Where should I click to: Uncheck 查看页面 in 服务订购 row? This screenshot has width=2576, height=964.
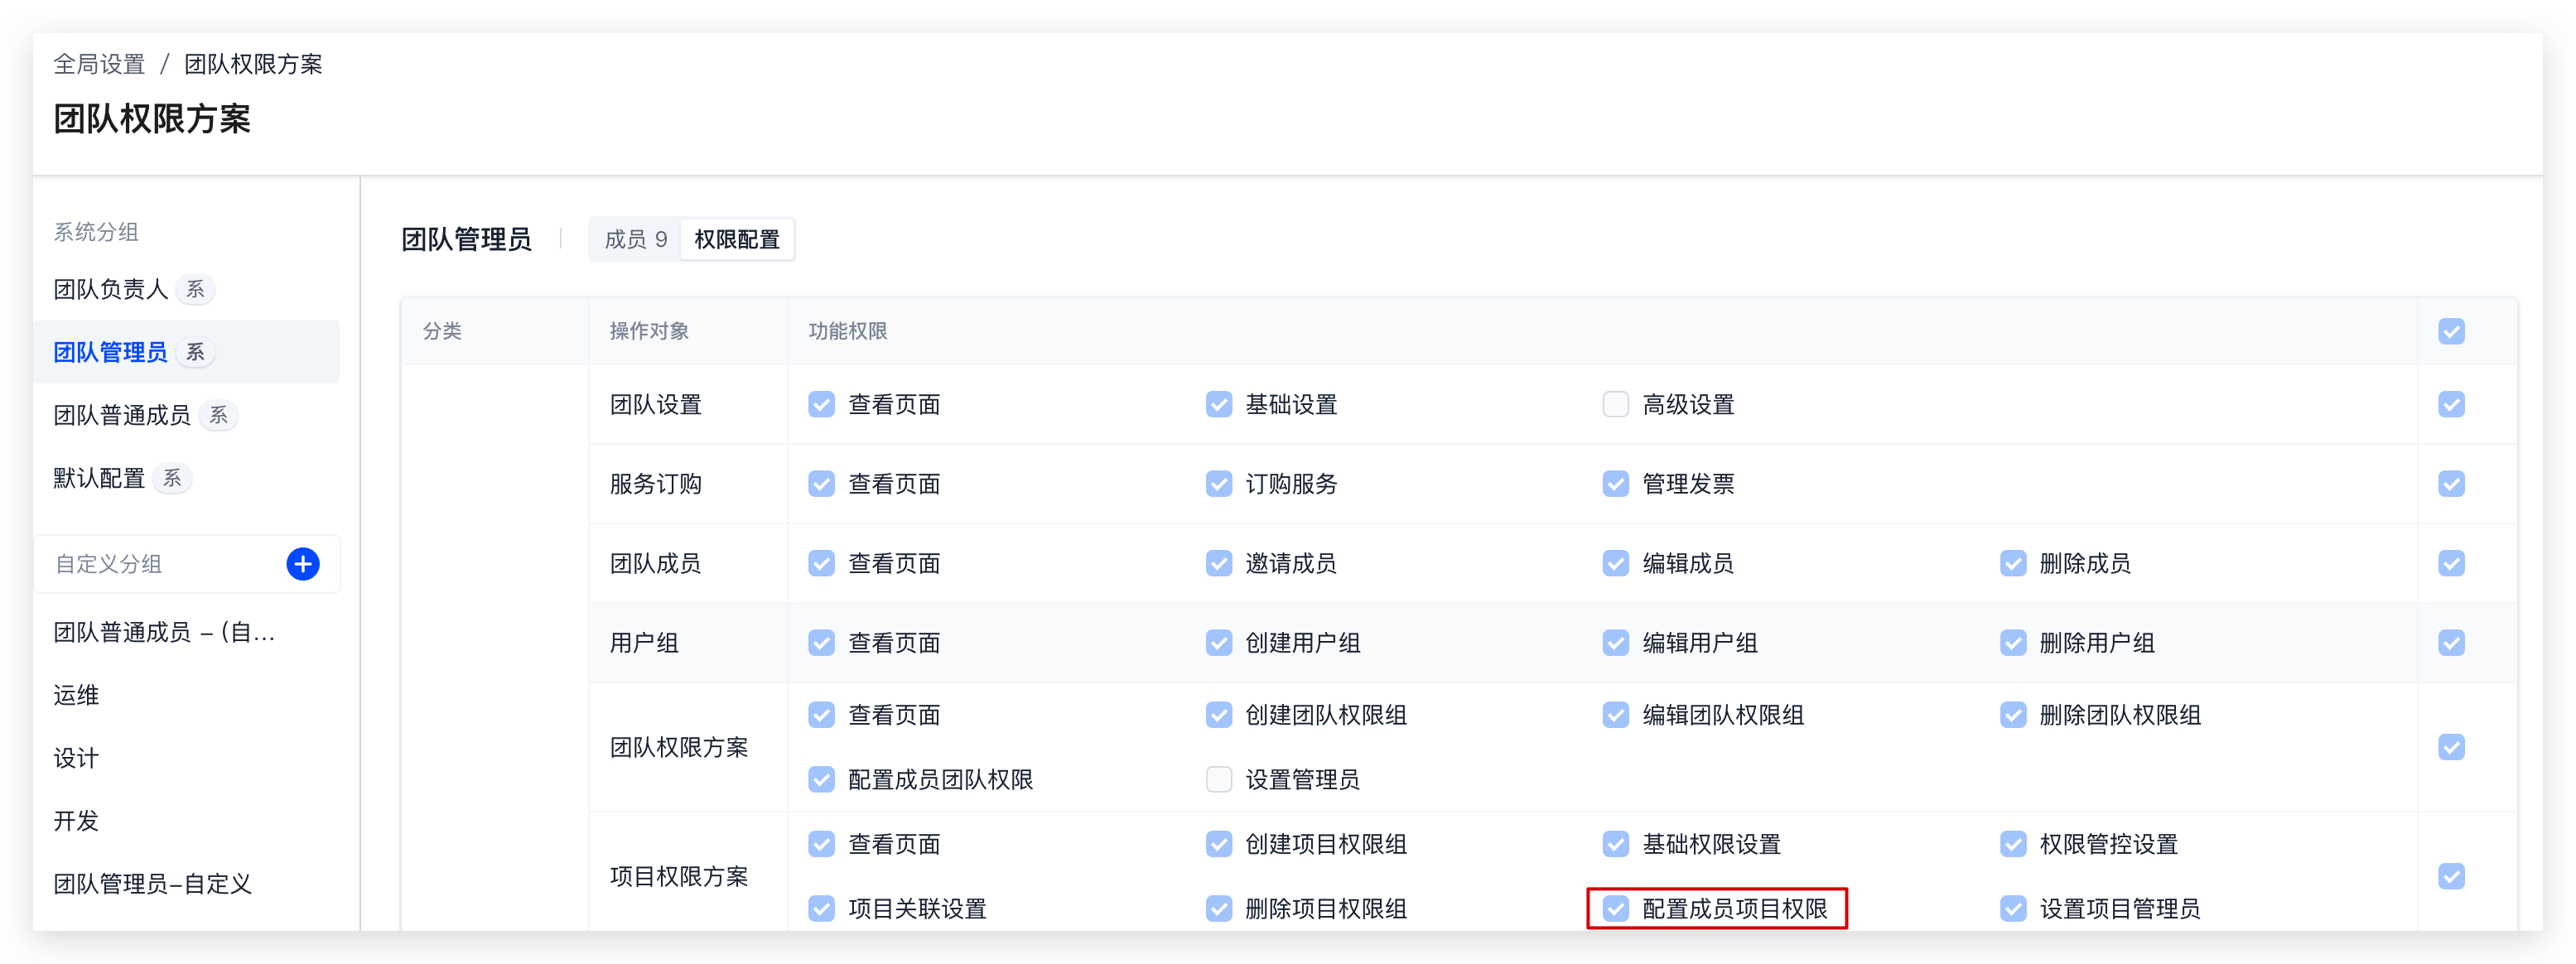(x=821, y=484)
